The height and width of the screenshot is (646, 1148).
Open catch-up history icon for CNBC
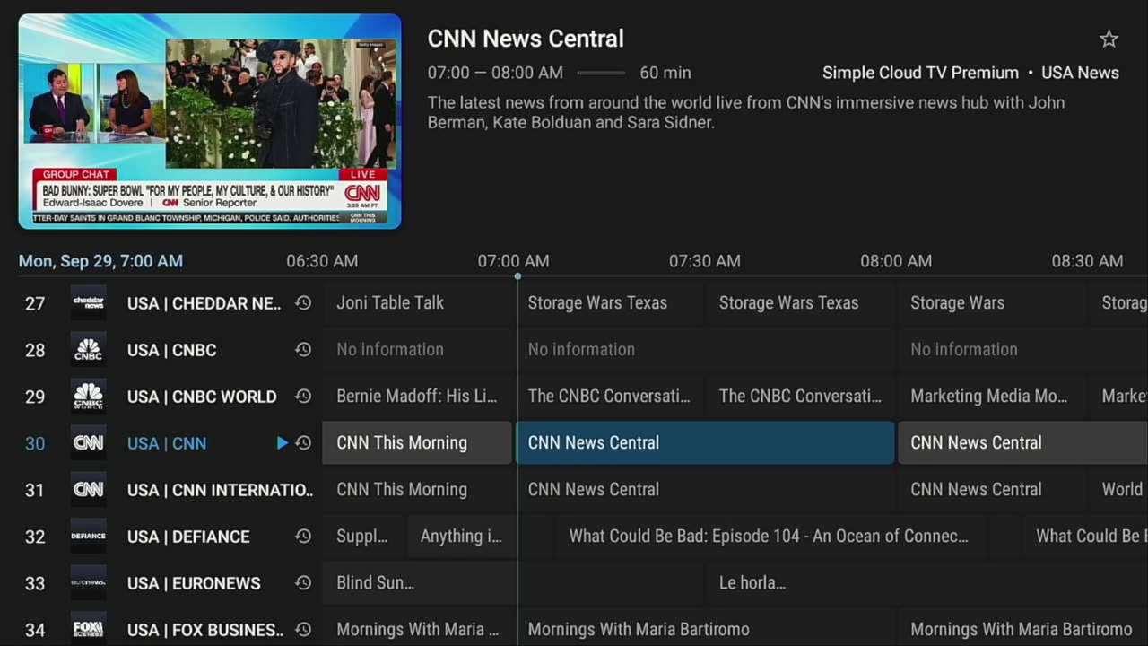(303, 350)
